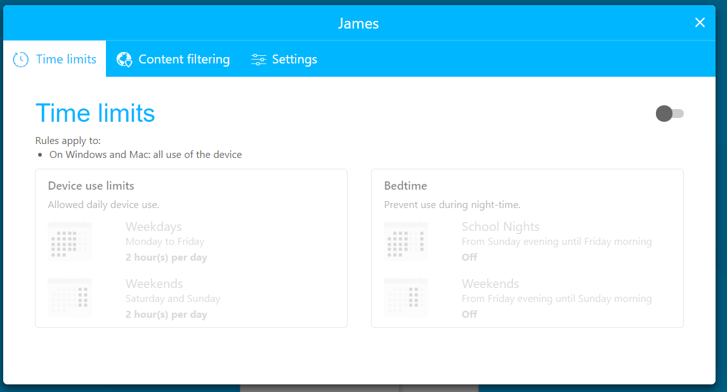The height and width of the screenshot is (392, 727).
Task: Click the Weekends calendar icon under Device use limits
Action: pos(70,298)
